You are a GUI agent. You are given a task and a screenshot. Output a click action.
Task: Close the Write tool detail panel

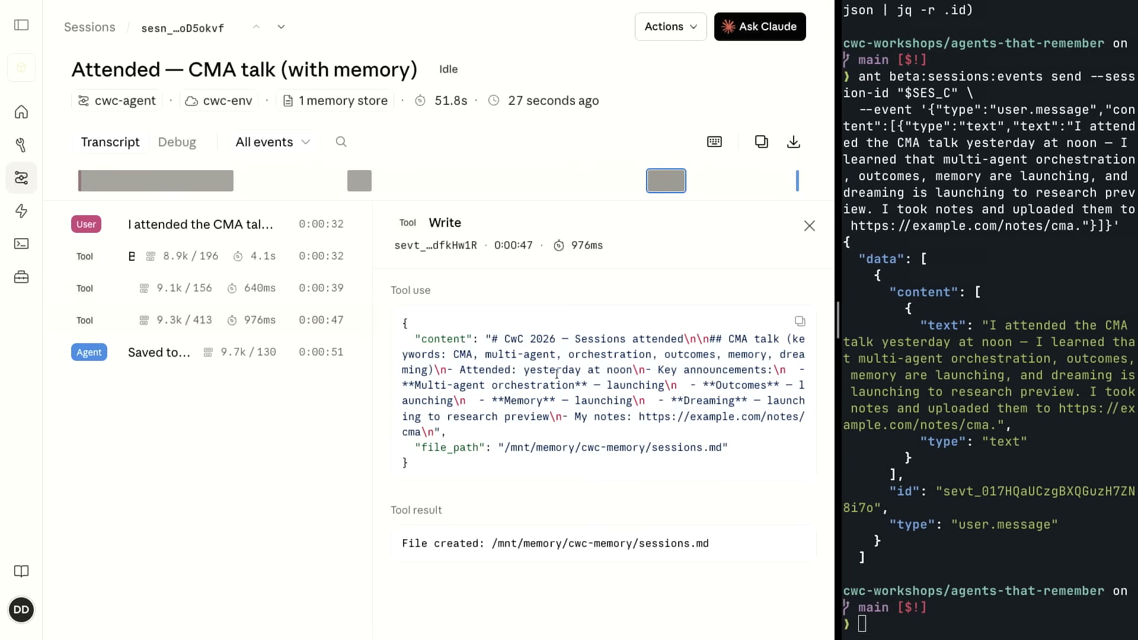pos(810,226)
